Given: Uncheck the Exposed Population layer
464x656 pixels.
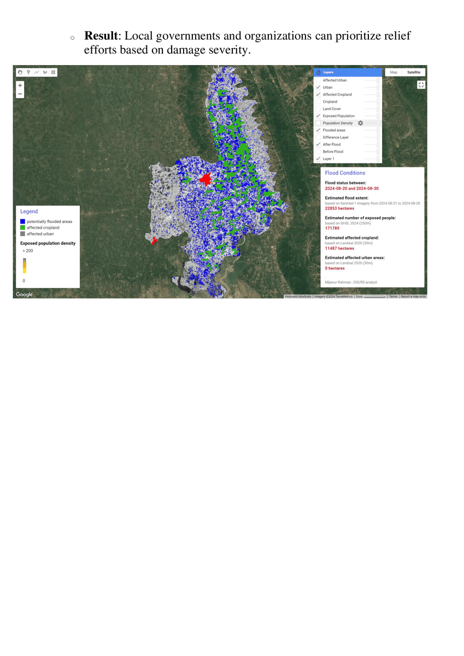Looking at the screenshot, I should coord(318,116).
